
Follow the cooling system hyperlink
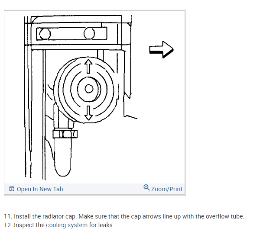coord(67,225)
